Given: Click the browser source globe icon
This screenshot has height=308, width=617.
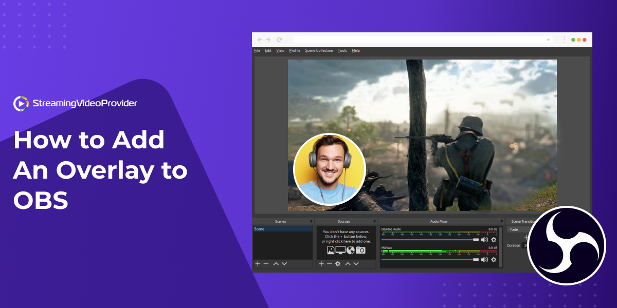Looking at the screenshot, I should pyautogui.click(x=351, y=250).
